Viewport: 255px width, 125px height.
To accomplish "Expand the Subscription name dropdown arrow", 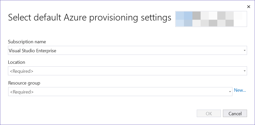I will [244, 50].
